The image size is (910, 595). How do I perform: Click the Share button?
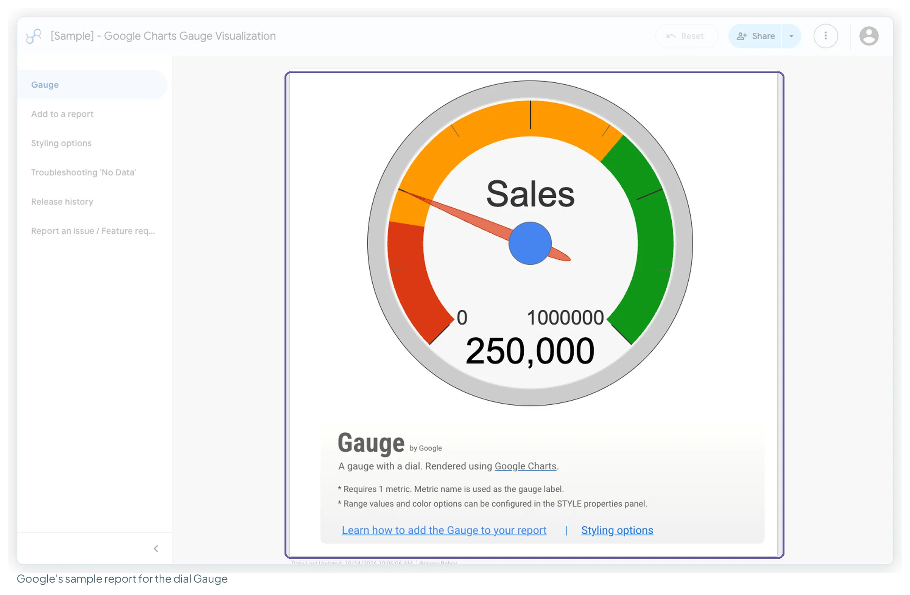click(755, 36)
